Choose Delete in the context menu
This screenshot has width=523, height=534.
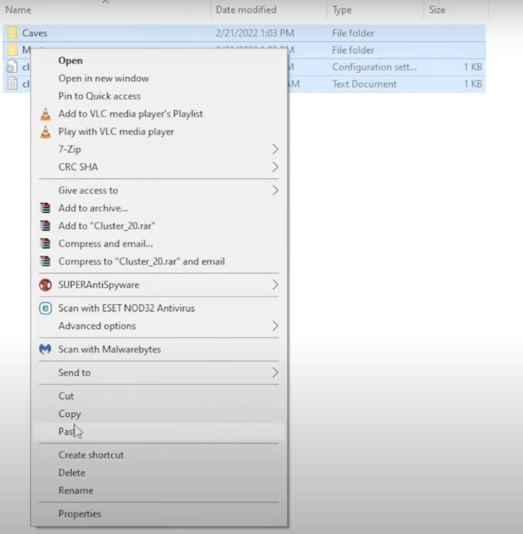(x=71, y=473)
